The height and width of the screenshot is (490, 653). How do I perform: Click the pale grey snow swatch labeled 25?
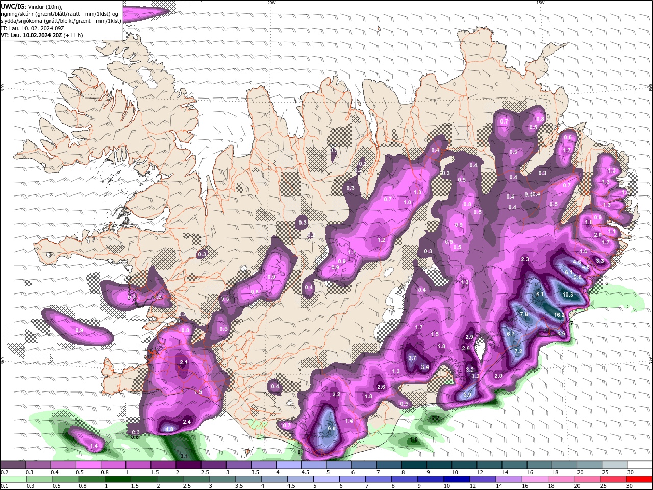[x=615, y=465]
